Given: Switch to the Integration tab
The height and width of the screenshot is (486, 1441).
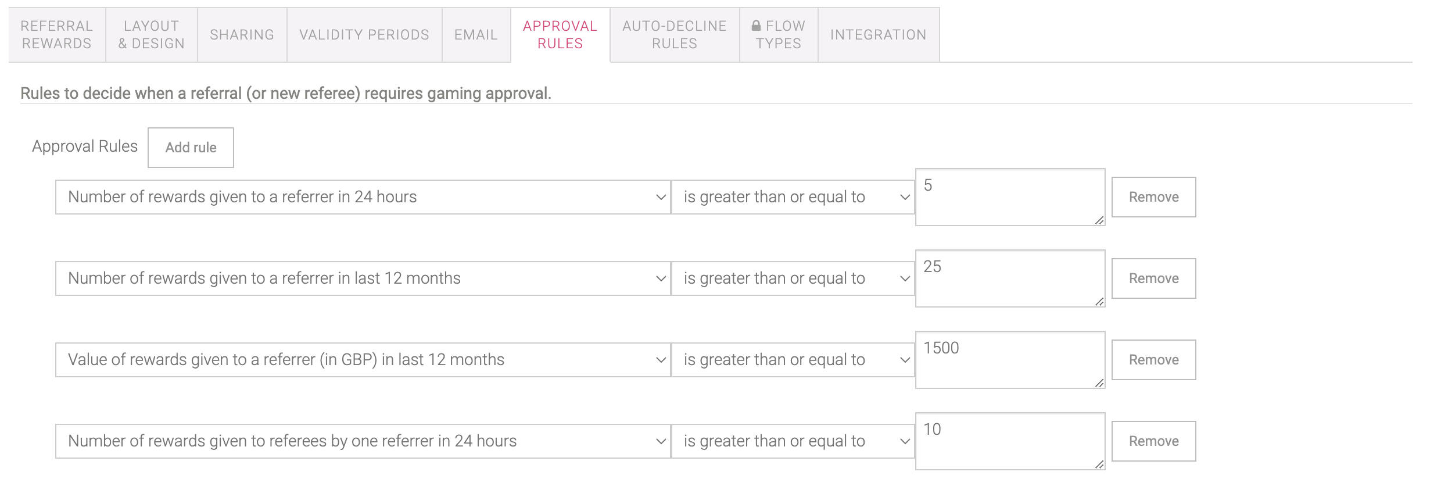Looking at the screenshot, I should pos(879,35).
